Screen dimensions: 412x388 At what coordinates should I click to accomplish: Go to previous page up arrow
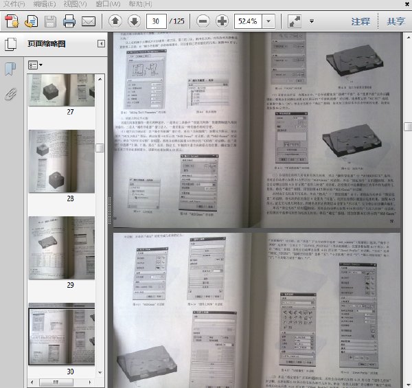[x=115, y=21]
